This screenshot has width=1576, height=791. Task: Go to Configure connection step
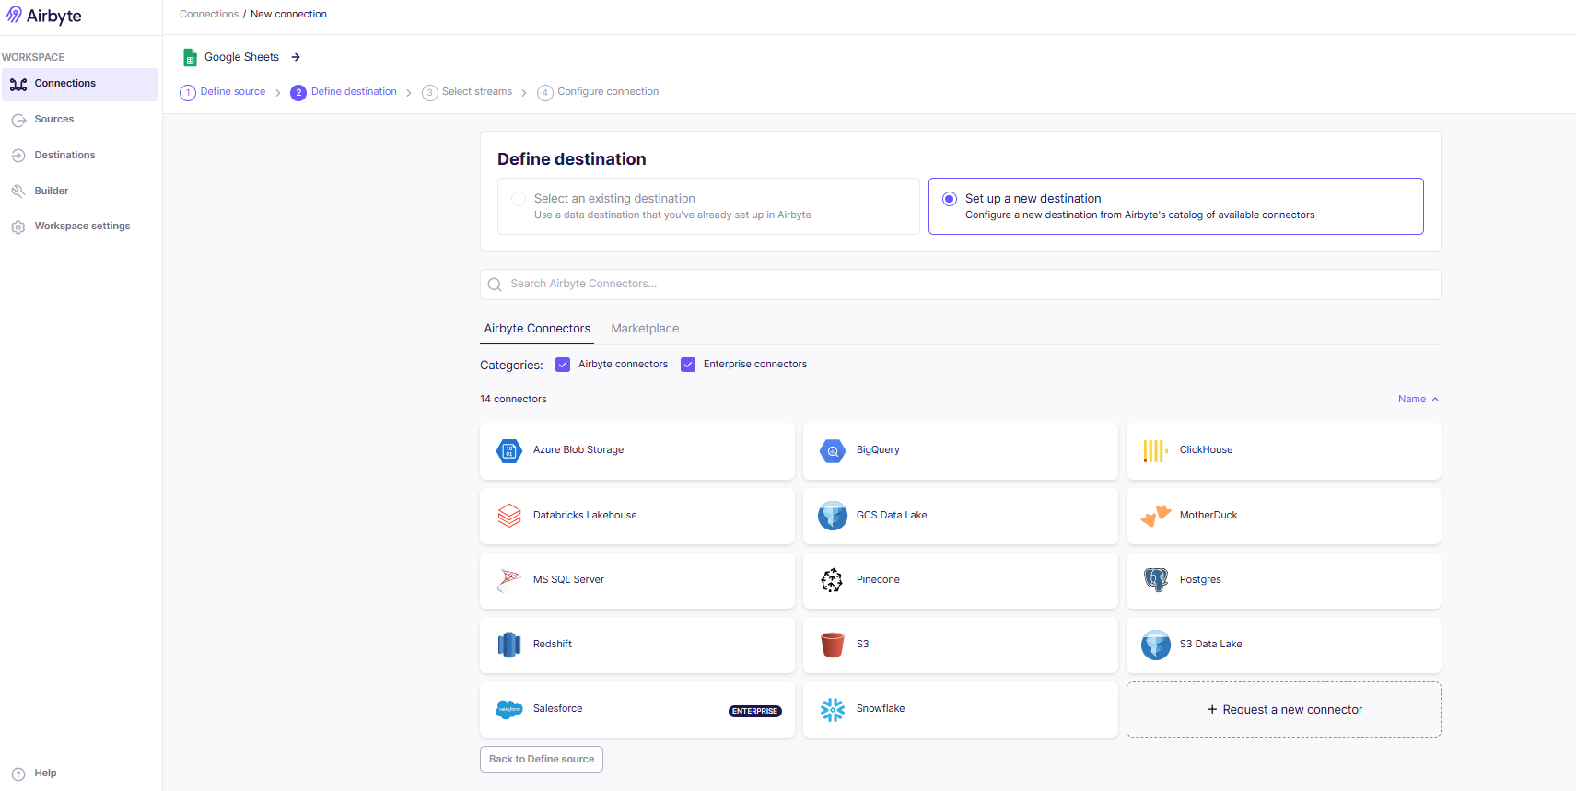point(598,92)
